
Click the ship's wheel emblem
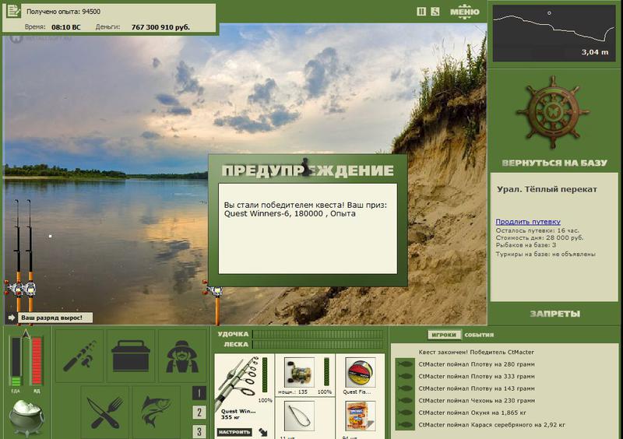click(553, 112)
